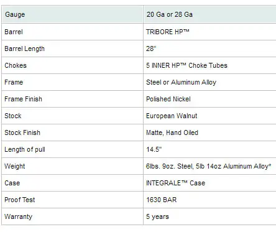Click the Barrel Length label
This screenshot has width=276, height=232.
coord(24,49)
